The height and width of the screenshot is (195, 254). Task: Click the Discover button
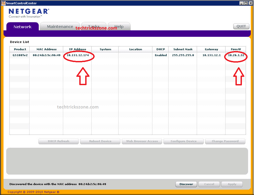186,184
